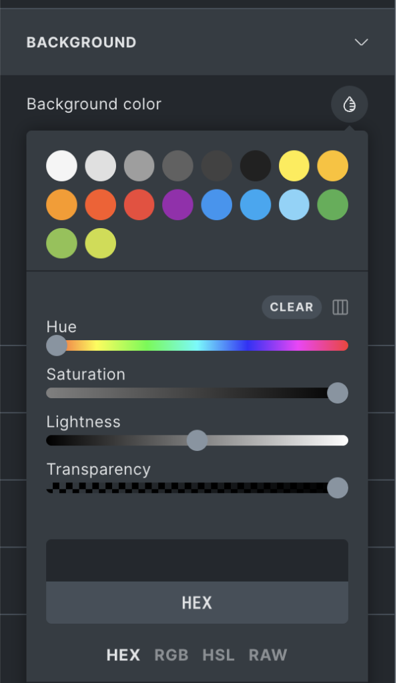Click the Transparency slider handle
Screen dimensions: 401x683
pyautogui.click(x=338, y=488)
